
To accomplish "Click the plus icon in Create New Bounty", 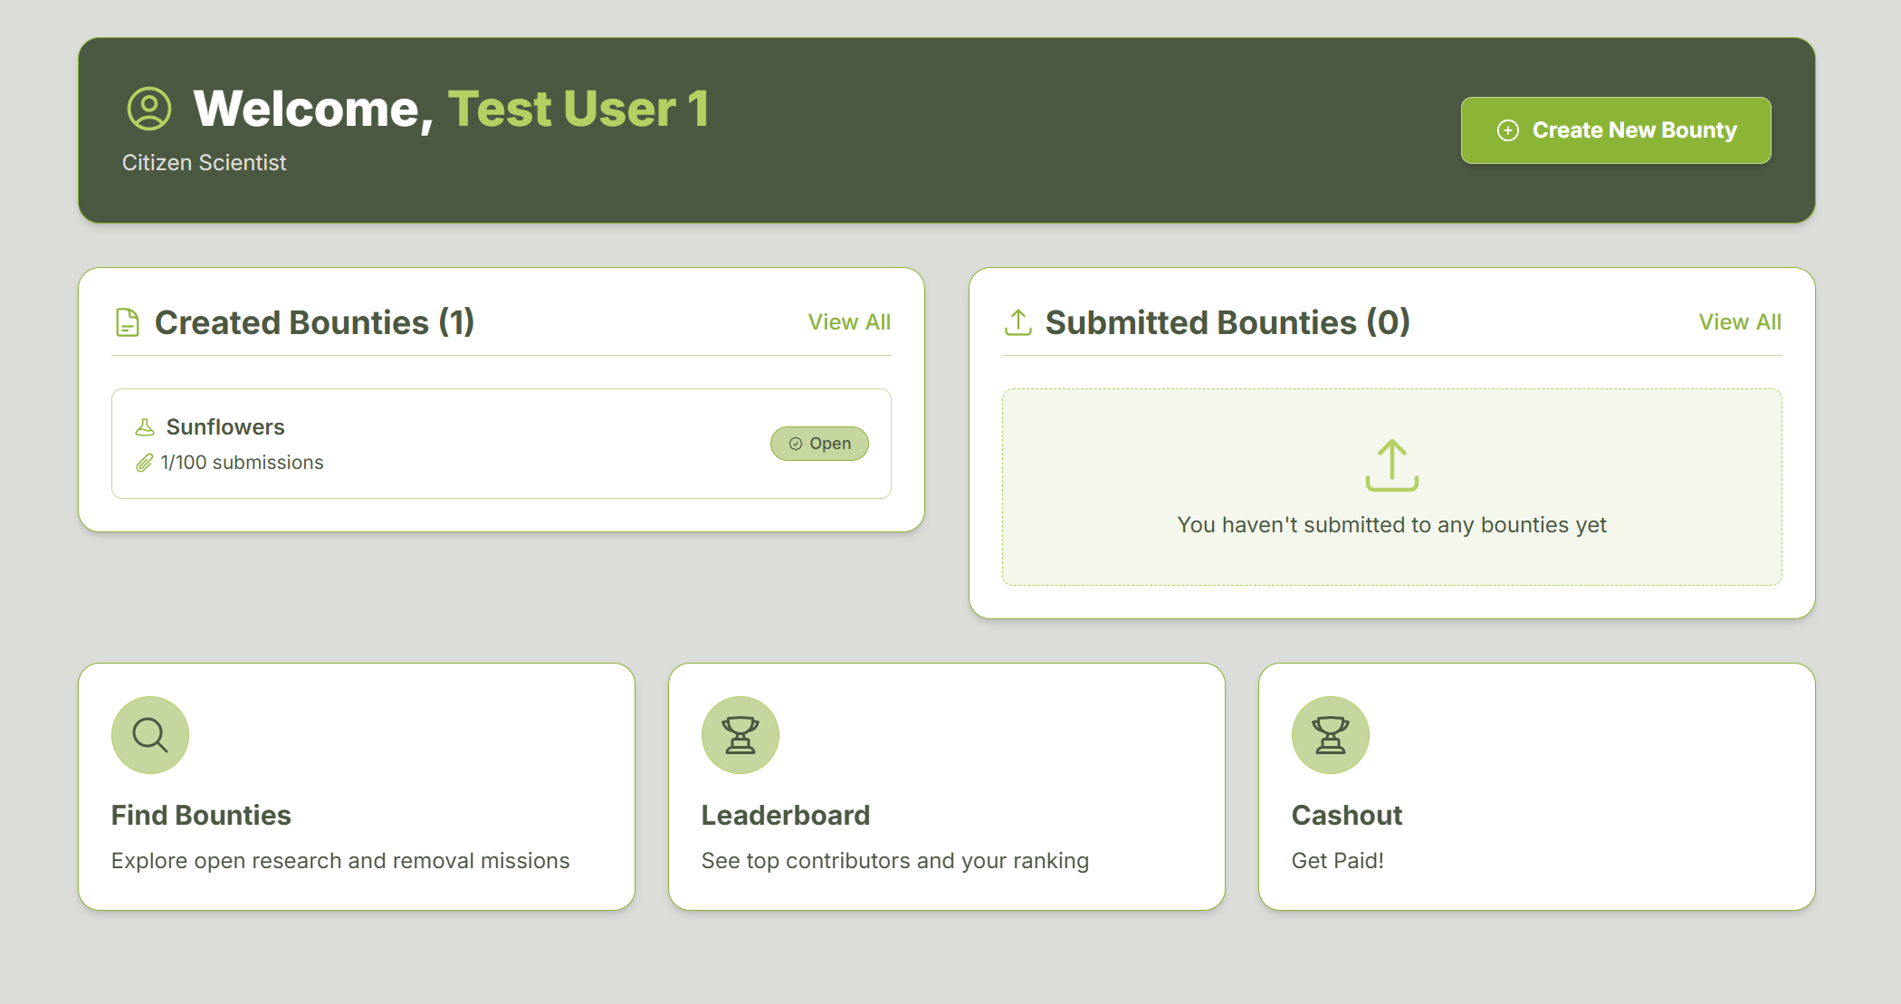I will coord(1507,130).
